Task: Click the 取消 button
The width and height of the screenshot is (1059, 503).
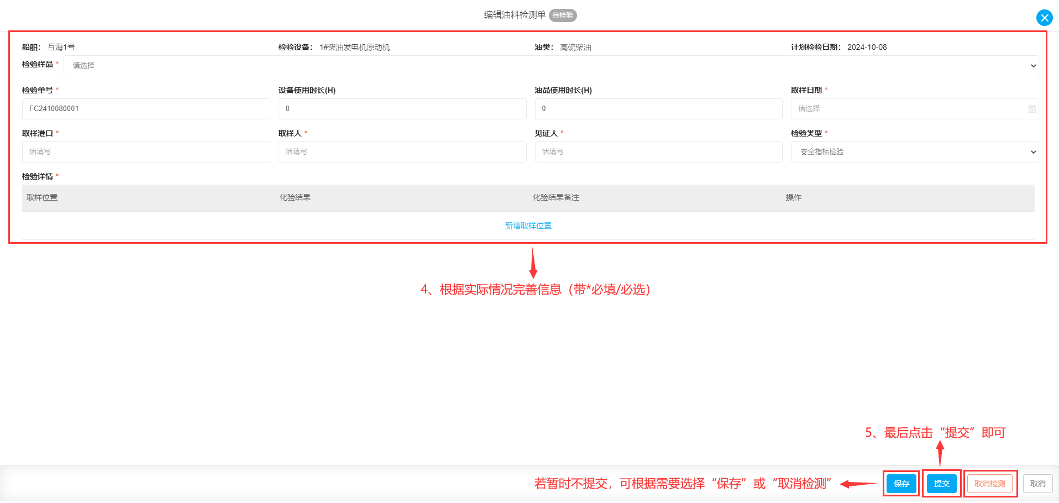Action: click(x=1037, y=484)
